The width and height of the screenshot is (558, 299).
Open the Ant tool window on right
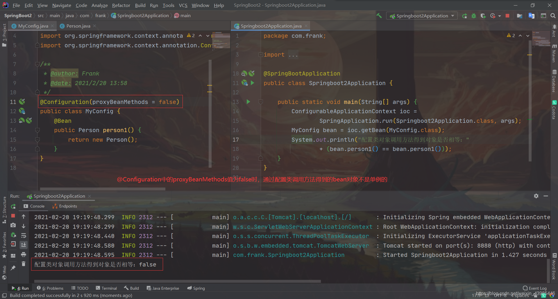[554, 30]
